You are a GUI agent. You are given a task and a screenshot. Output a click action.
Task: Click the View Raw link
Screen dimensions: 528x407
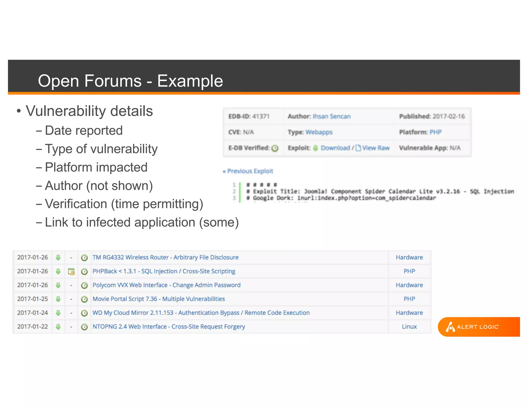(376, 148)
